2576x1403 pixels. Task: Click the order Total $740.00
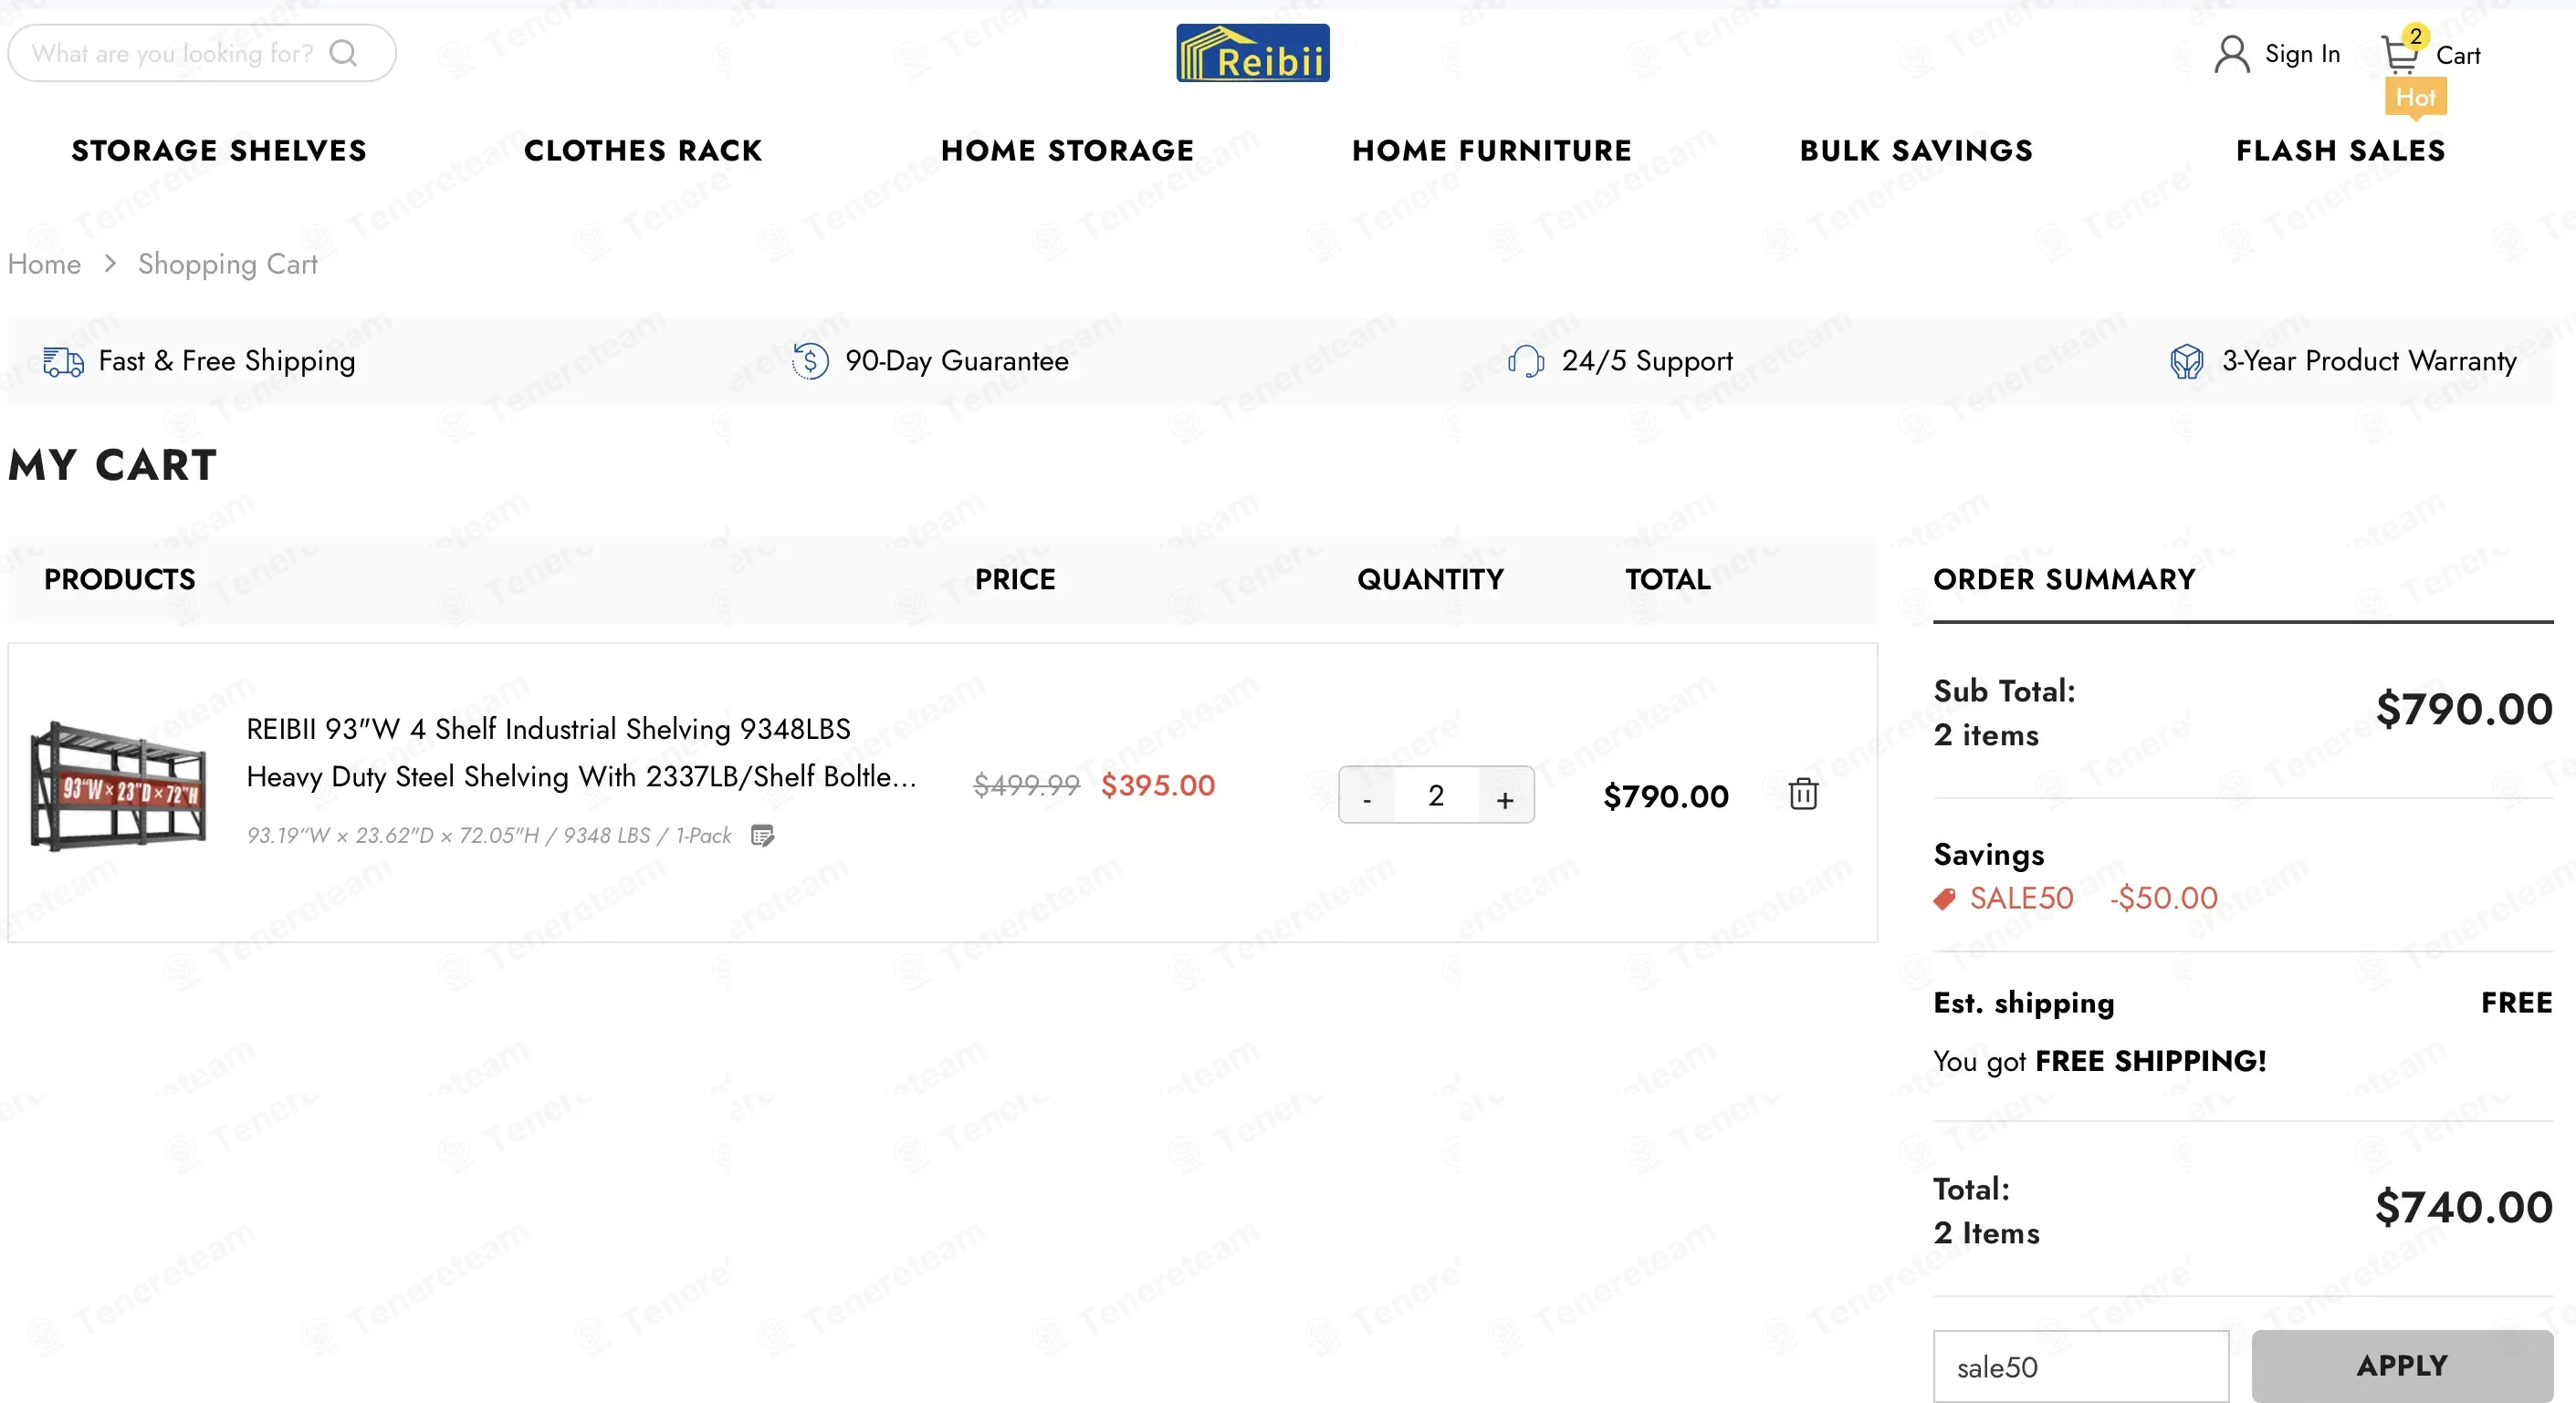[2464, 1207]
